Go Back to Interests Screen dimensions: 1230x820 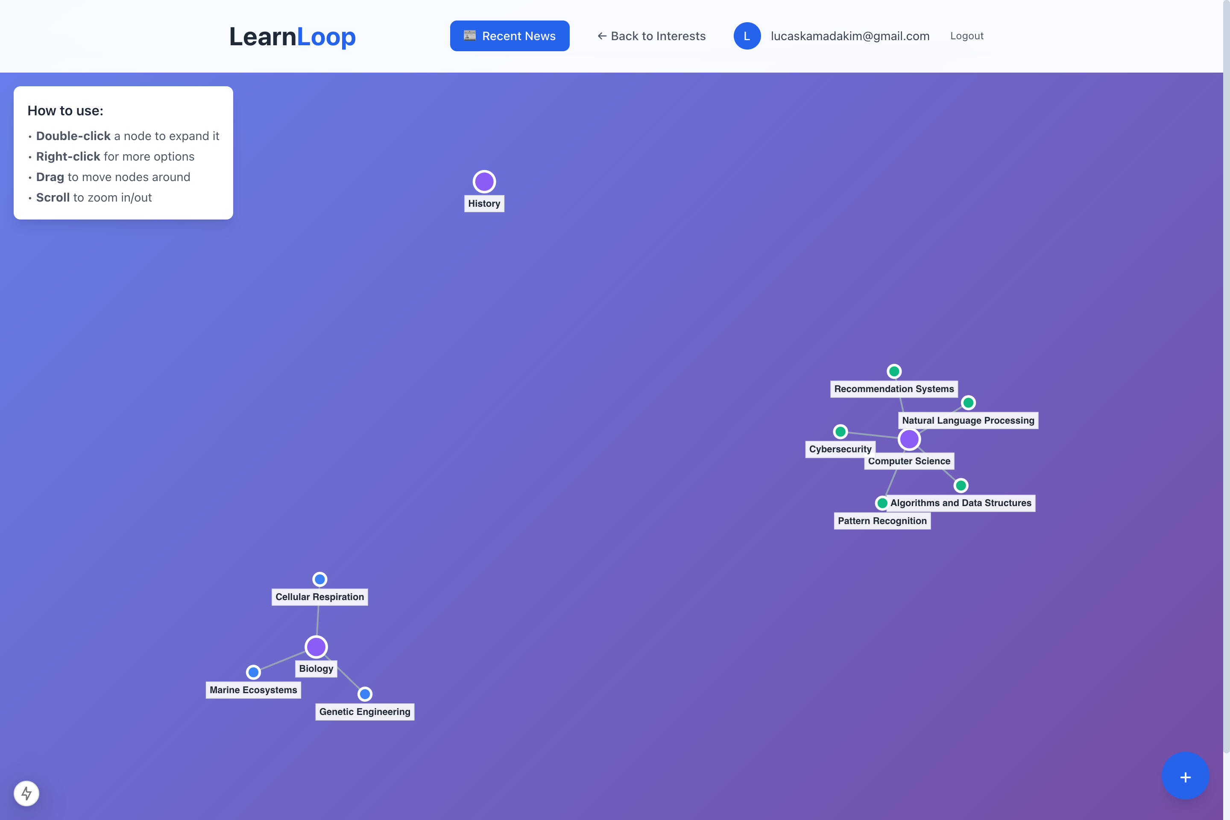click(x=651, y=36)
